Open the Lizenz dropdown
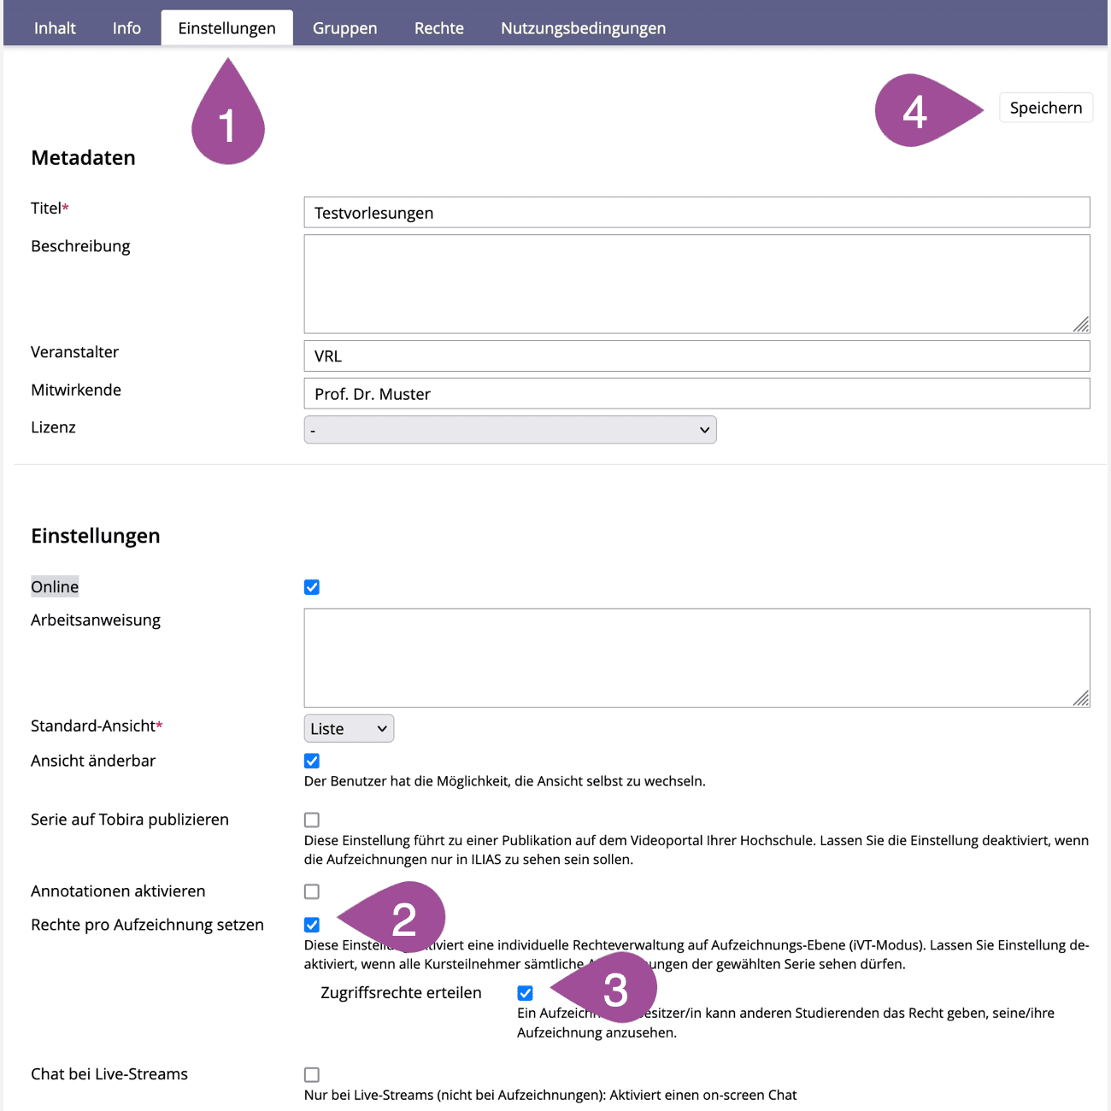Image resolution: width=1111 pixels, height=1111 pixels. [510, 430]
